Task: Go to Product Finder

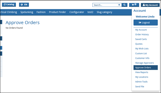Action: point(57,12)
